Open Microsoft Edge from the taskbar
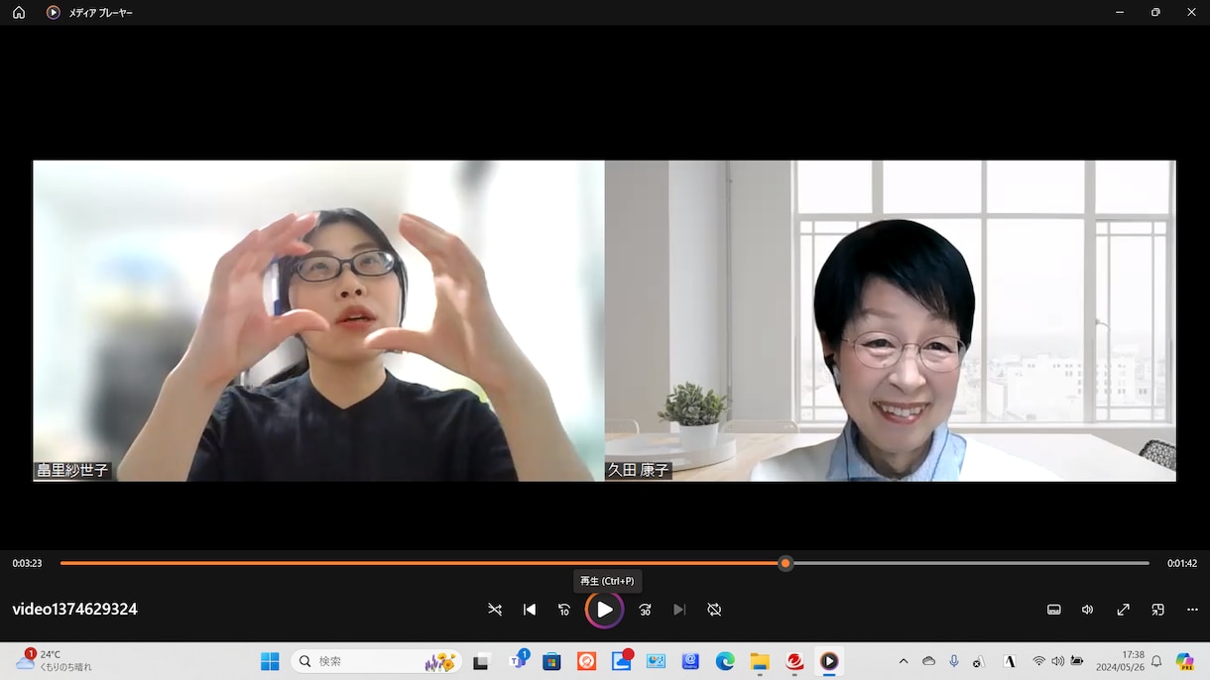 [725, 661]
